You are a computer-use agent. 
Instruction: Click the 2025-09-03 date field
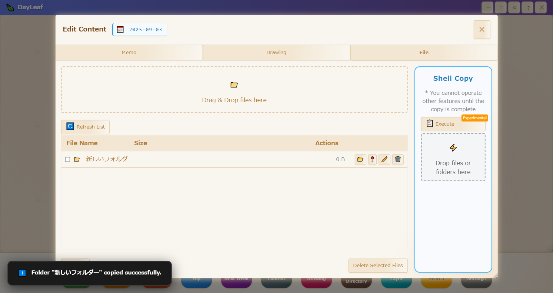145,30
